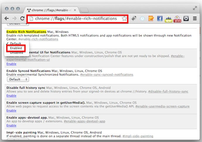
Task: Open the cloud extension icon
Action: point(142,19)
